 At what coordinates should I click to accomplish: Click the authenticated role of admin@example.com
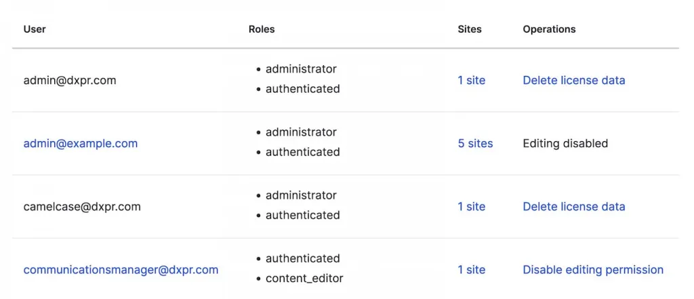302,152
